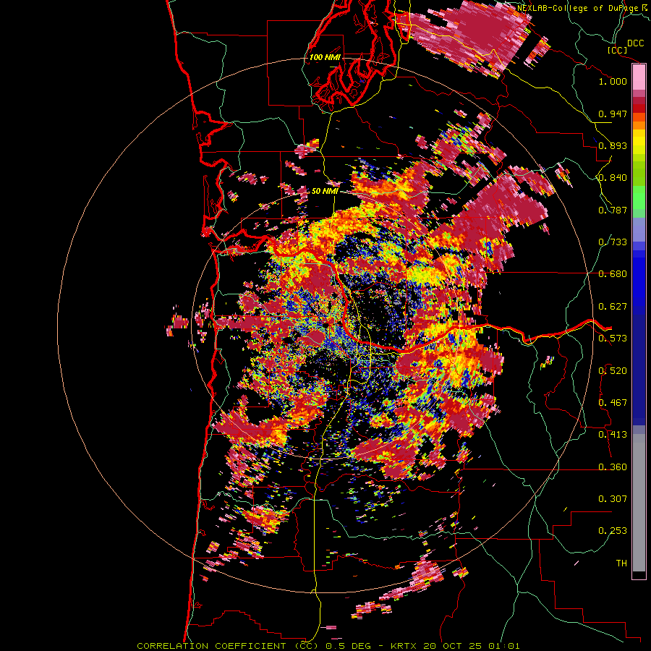Viewport: 651px width, 651px height.
Task: Click the 0.413 scale value
Action: pos(613,435)
